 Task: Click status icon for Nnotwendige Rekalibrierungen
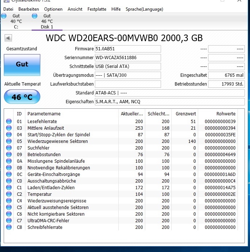click(x=9, y=168)
